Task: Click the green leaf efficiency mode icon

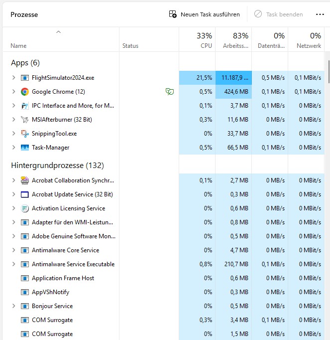Action: pos(170,92)
